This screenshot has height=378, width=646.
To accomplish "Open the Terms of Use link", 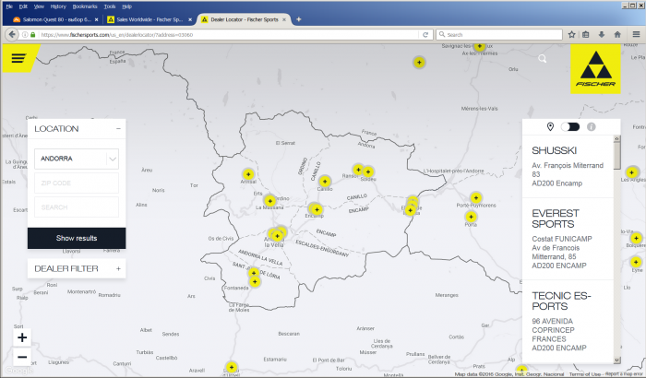I will tap(584, 374).
